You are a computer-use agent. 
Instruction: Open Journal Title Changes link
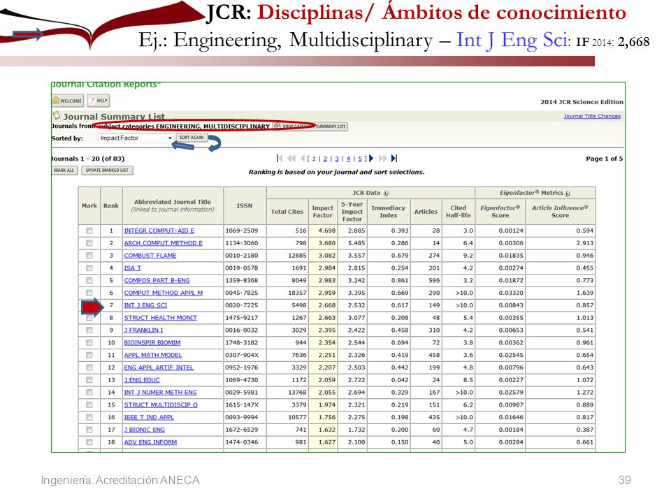click(x=592, y=116)
